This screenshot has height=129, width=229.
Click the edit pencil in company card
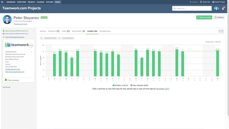pos(31,52)
